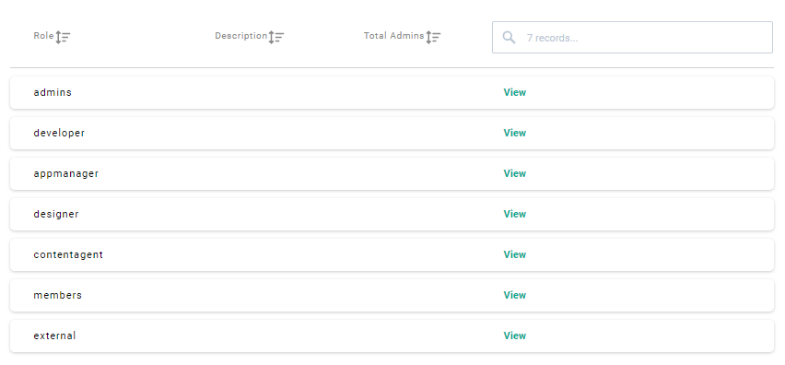Select the contentagent role name
The height and width of the screenshot is (365, 785).
[68, 254]
